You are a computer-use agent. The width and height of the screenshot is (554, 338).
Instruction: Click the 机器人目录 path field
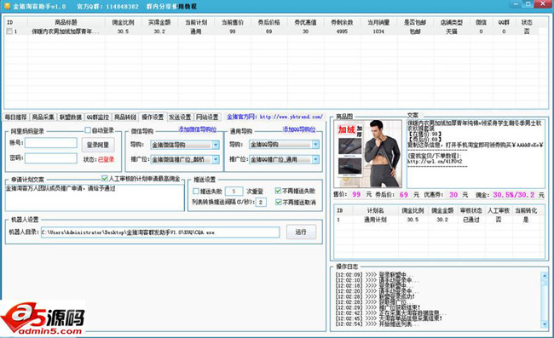(x=160, y=232)
